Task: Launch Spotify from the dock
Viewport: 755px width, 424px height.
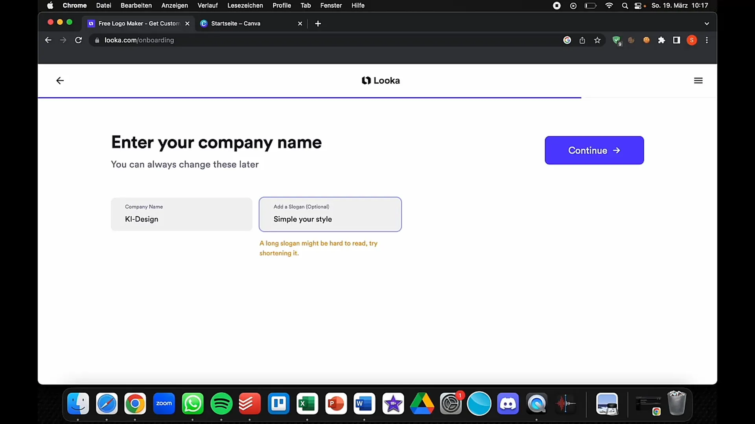Action: [x=221, y=404]
